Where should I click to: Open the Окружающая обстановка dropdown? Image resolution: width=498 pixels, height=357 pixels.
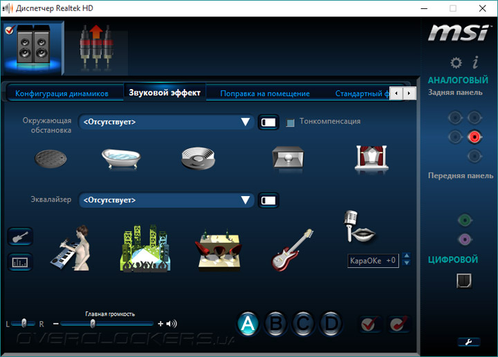click(166, 122)
